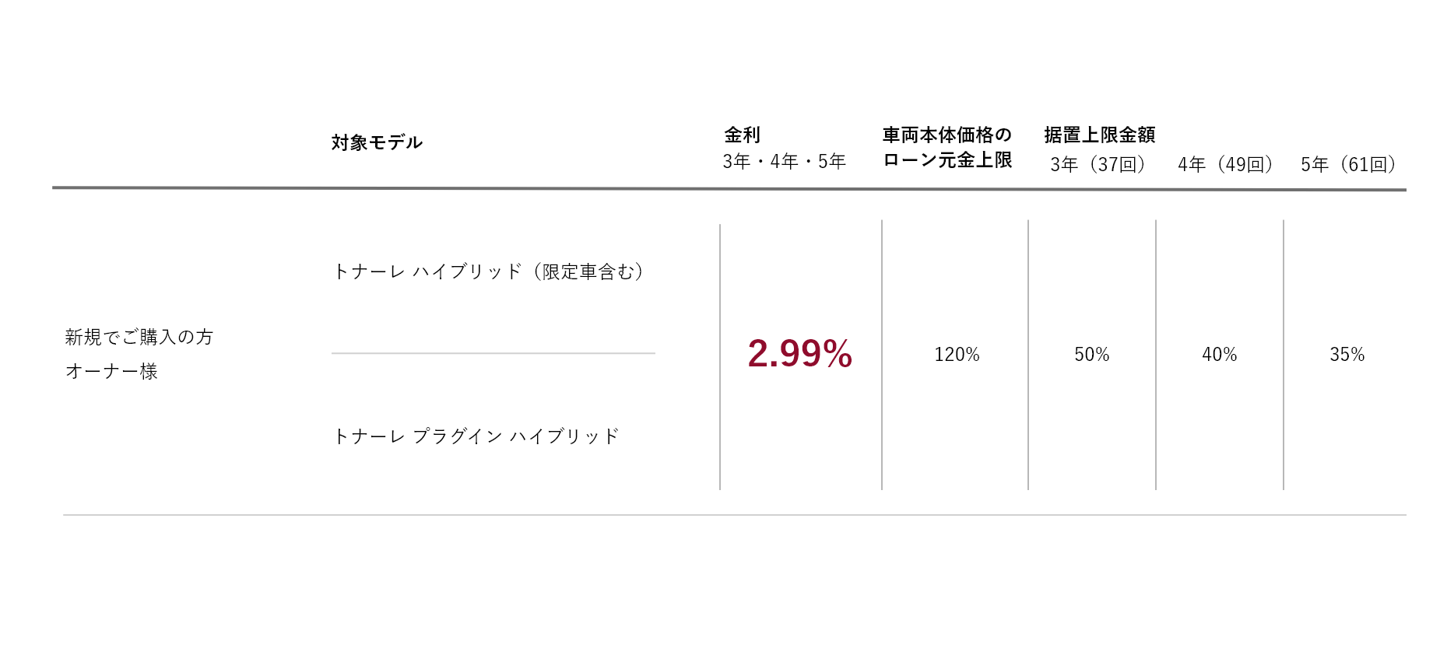Click the 車両本体価格の header line
This screenshot has height=662, width=1440.
(x=947, y=135)
